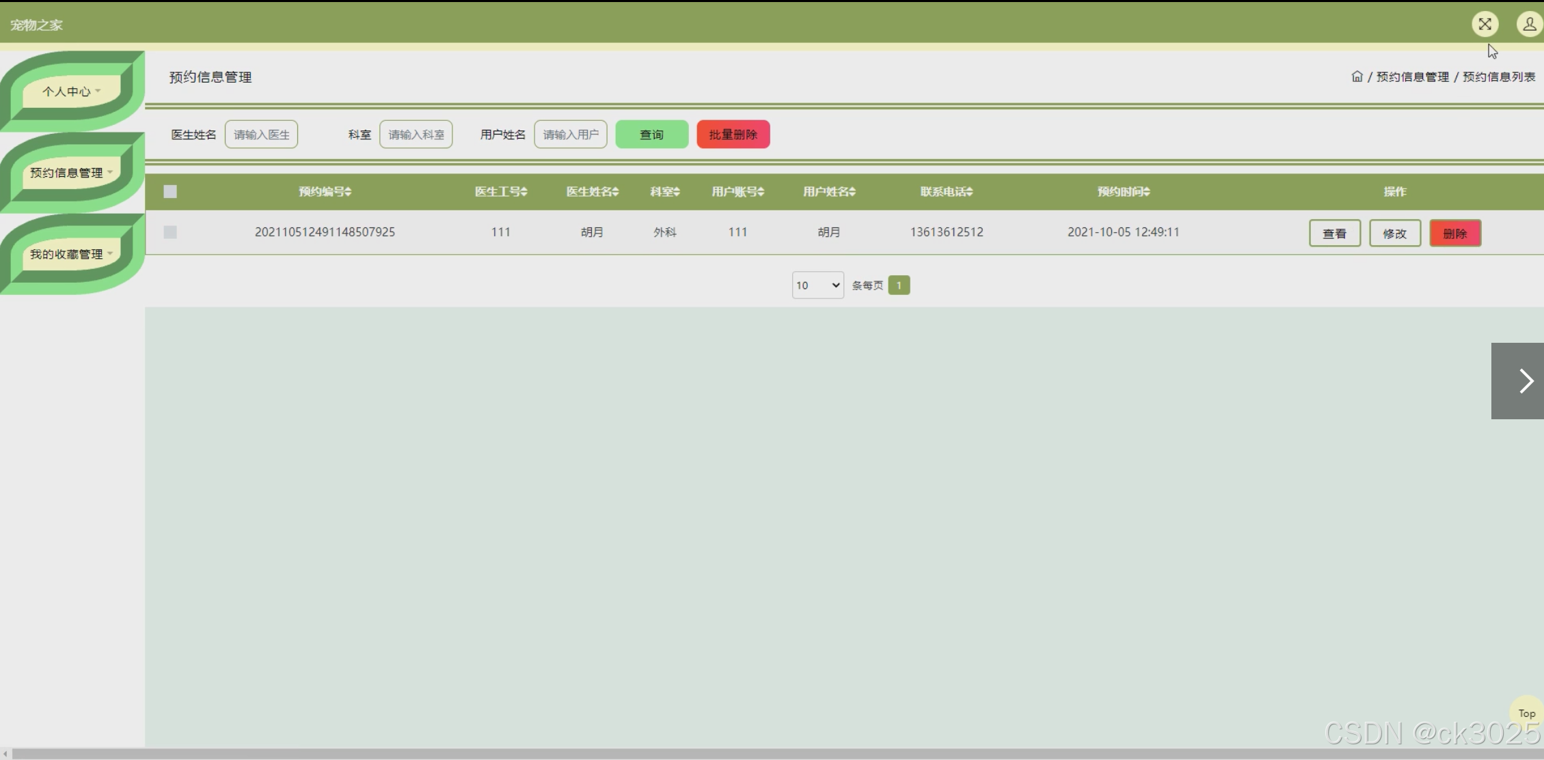Sort by 预约编号 column arrows
This screenshot has height=760, width=1544.
point(349,192)
